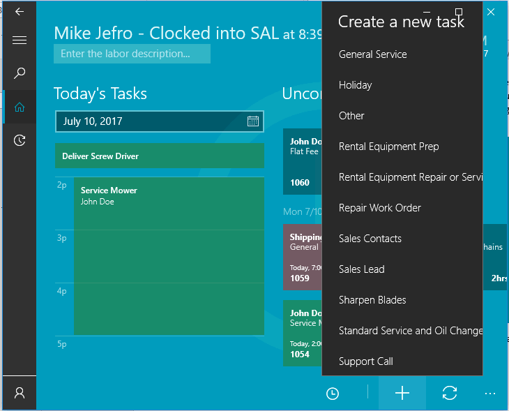
Task: Click the labor description input field
Action: coord(132,54)
